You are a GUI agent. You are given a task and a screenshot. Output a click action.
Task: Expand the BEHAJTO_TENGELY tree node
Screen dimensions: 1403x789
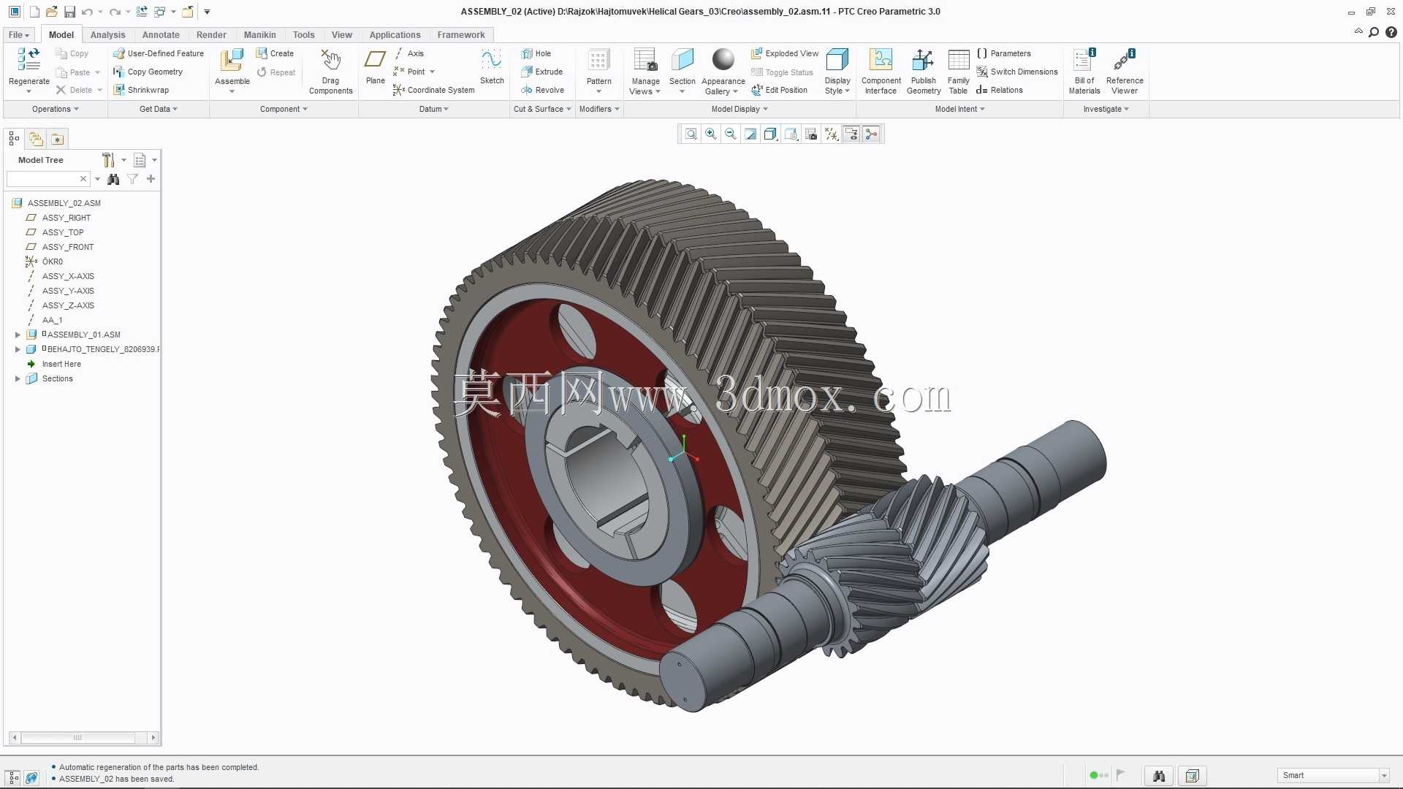pos(18,349)
